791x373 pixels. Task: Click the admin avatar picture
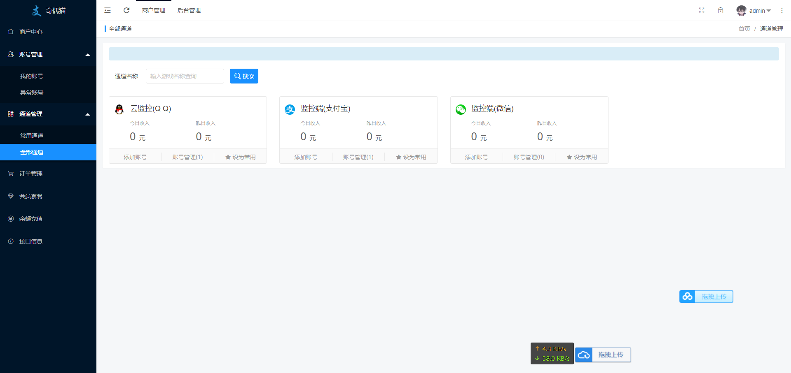coord(741,11)
